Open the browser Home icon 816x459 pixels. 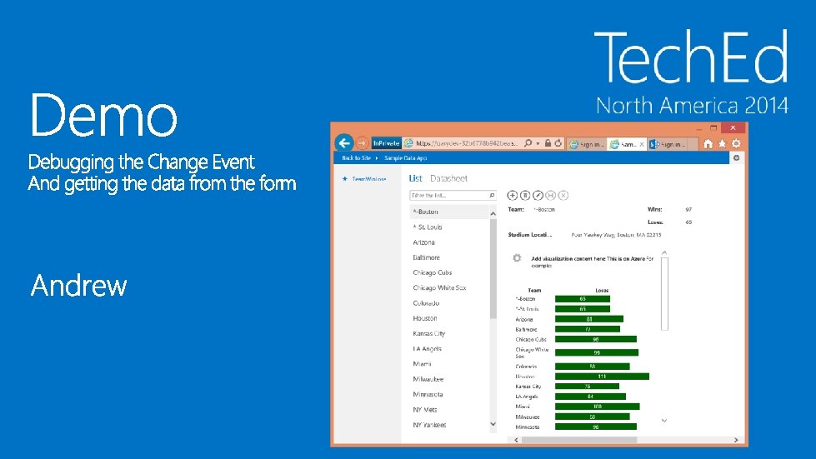click(x=708, y=143)
